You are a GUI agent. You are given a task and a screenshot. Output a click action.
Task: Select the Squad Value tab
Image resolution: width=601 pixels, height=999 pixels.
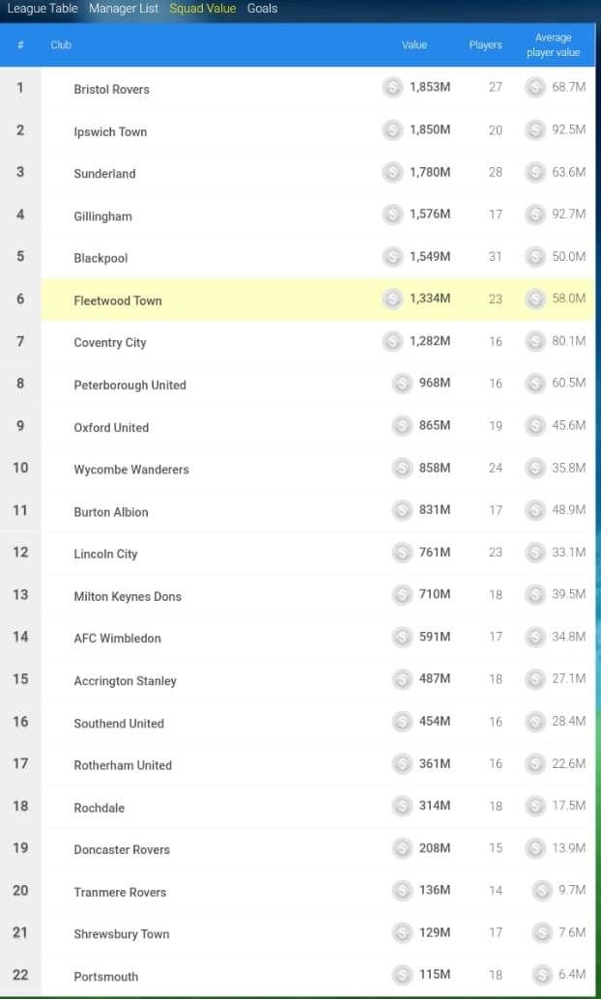203,9
